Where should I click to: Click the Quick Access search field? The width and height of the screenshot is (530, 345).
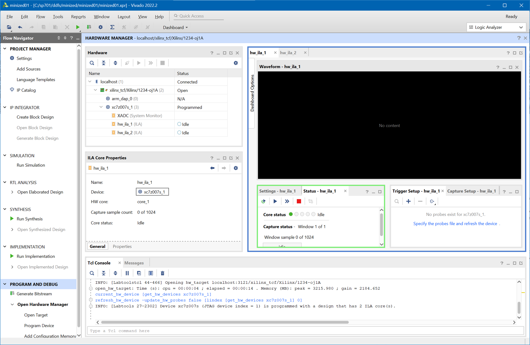coord(199,16)
